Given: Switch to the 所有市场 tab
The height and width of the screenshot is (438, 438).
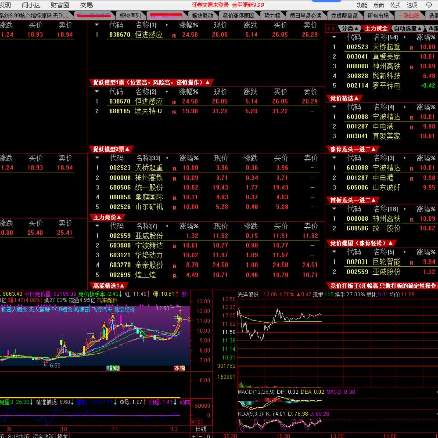Looking at the screenshot, I should point(378,16).
